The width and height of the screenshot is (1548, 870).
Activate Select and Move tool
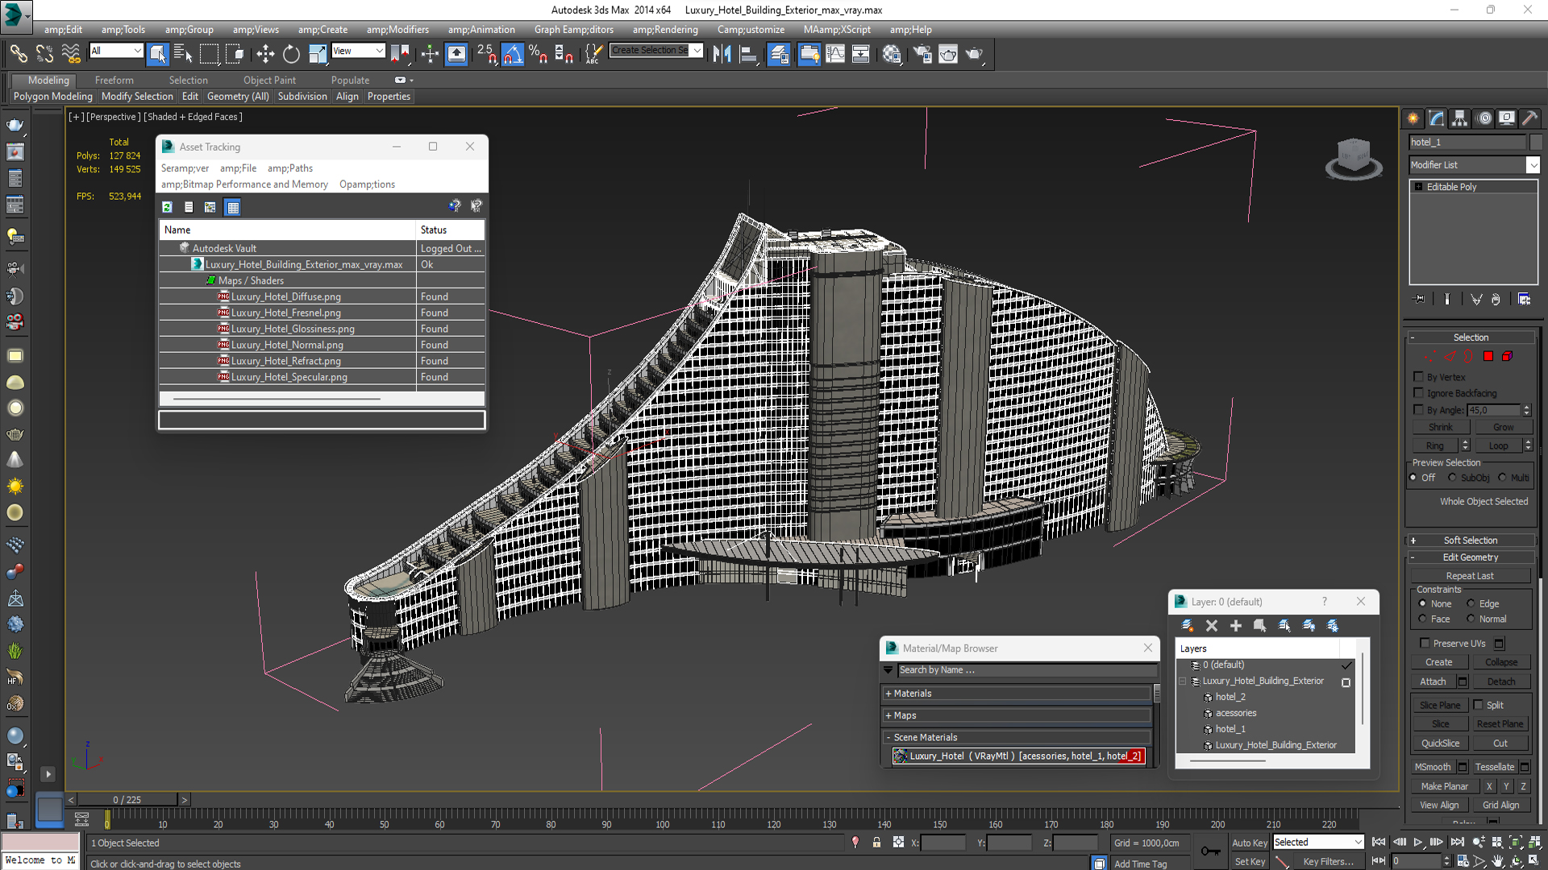click(x=264, y=54)
